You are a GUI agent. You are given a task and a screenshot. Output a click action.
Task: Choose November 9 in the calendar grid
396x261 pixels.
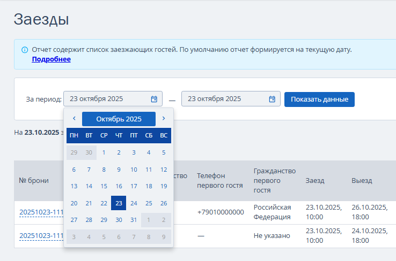pyautogui.click(x=164, y=237)
